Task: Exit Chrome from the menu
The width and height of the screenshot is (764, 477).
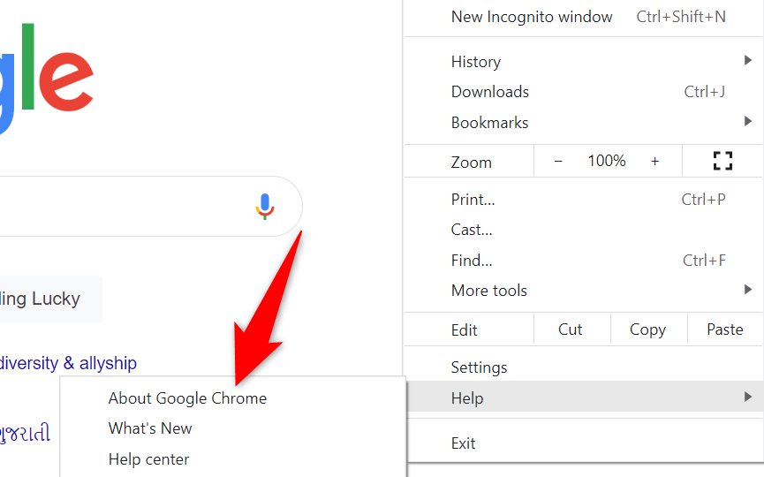Action: coord(464,443)
